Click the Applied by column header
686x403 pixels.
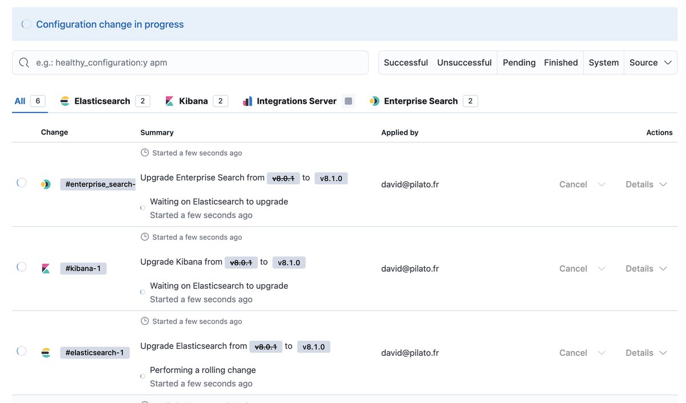click(x=400, y=132)
